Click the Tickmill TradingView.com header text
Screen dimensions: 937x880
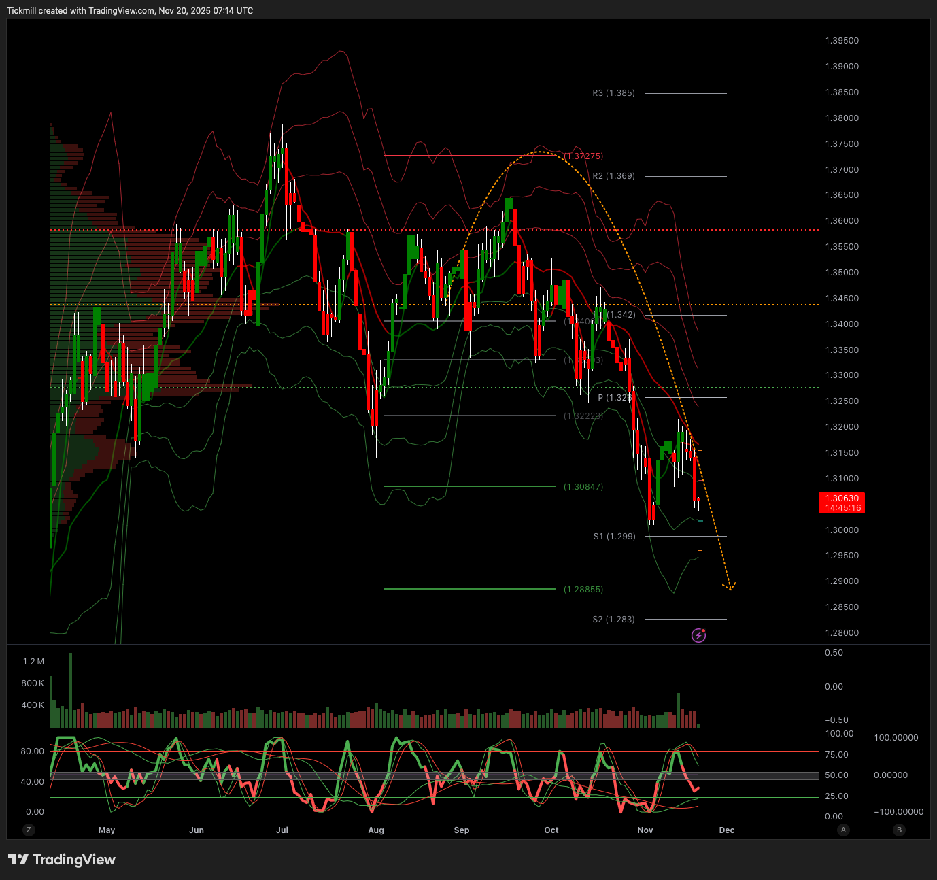coord(130,11)
